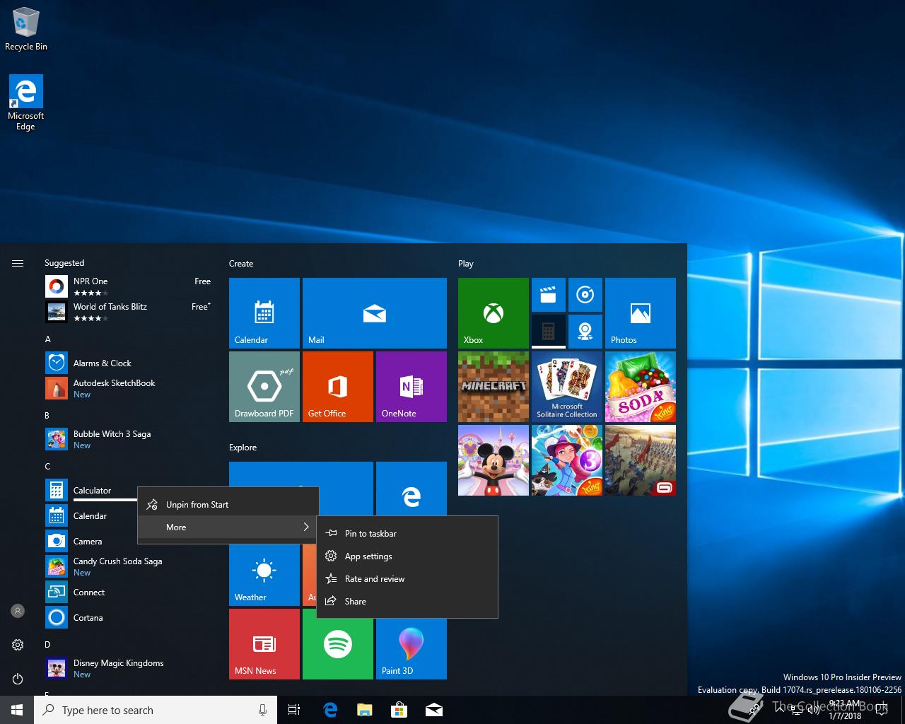Viewport: 905px width, 724px height.
Task: Open the Drawboard PDF tile
Action: pyautogui.click(x=264, y=387)
